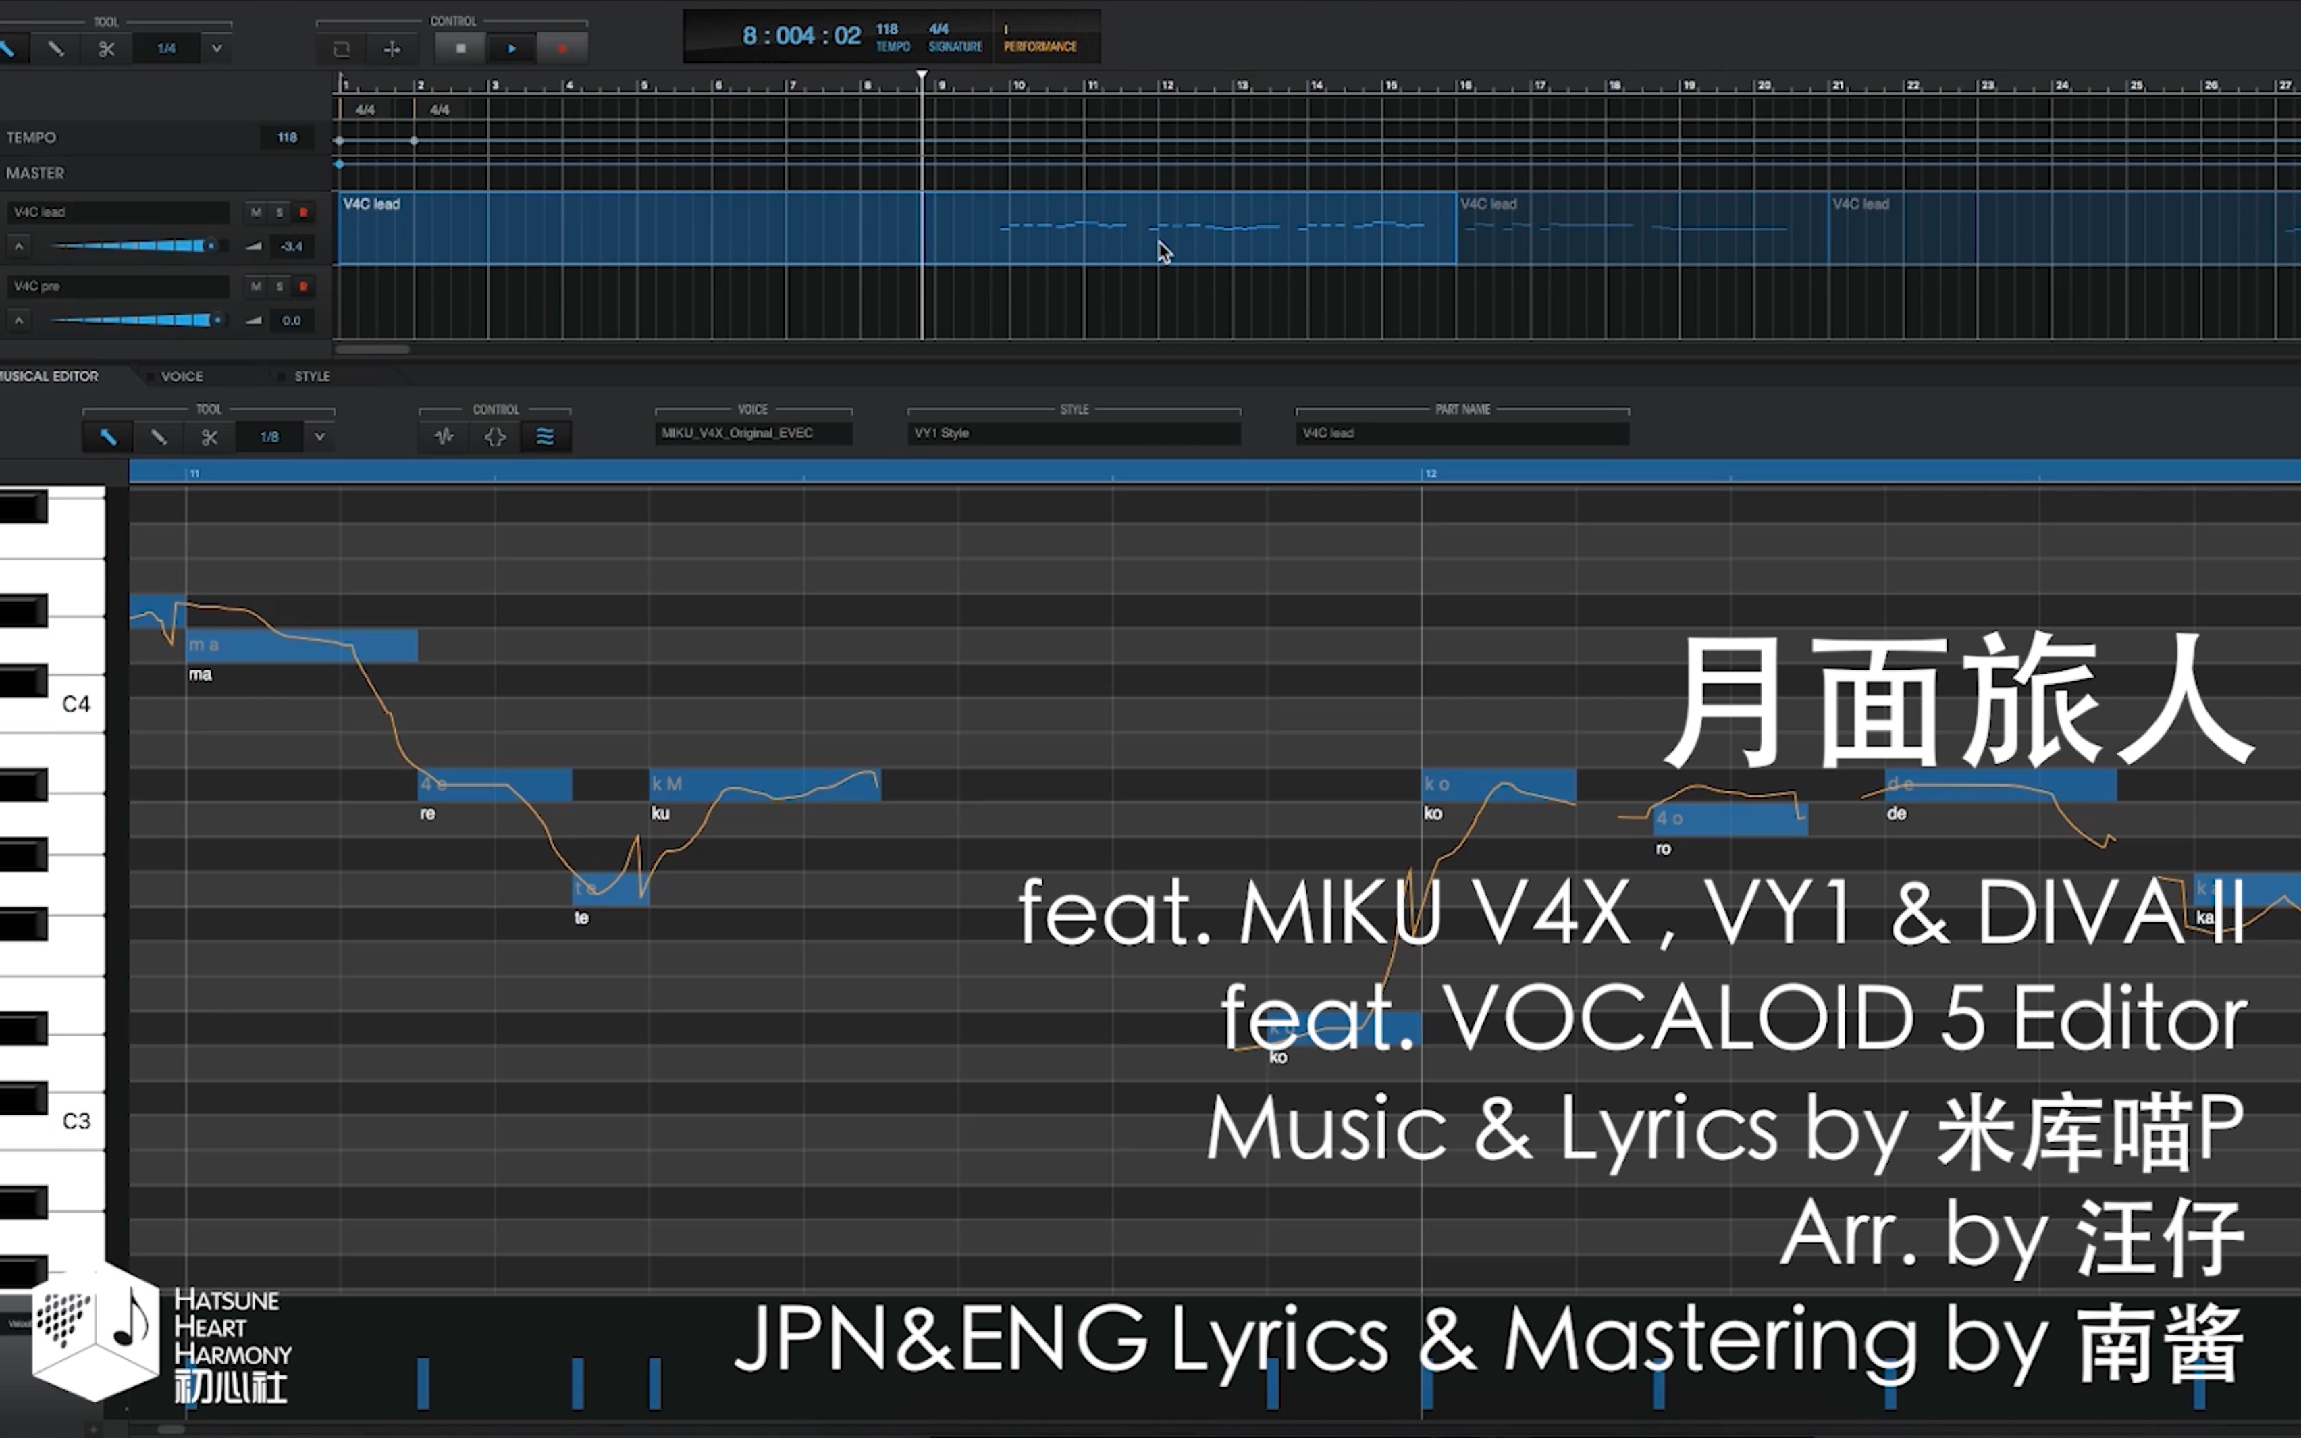Click the V4C lead volume icon
This screenshot has width=2301, height=1438.
point(253,246)
